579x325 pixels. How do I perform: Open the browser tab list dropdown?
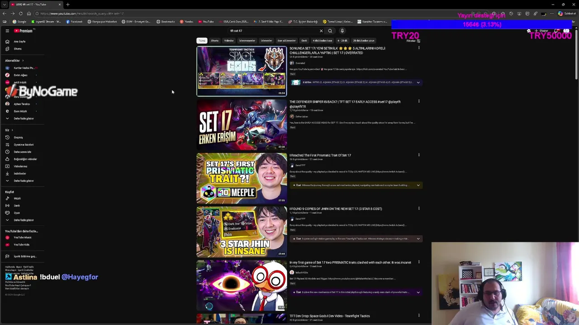(4, 5)
